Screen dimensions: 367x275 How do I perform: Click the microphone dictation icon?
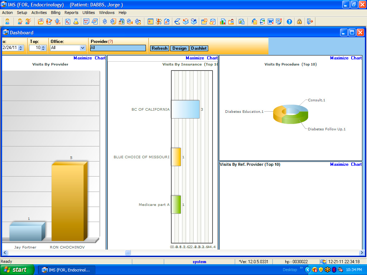point(57,22)
